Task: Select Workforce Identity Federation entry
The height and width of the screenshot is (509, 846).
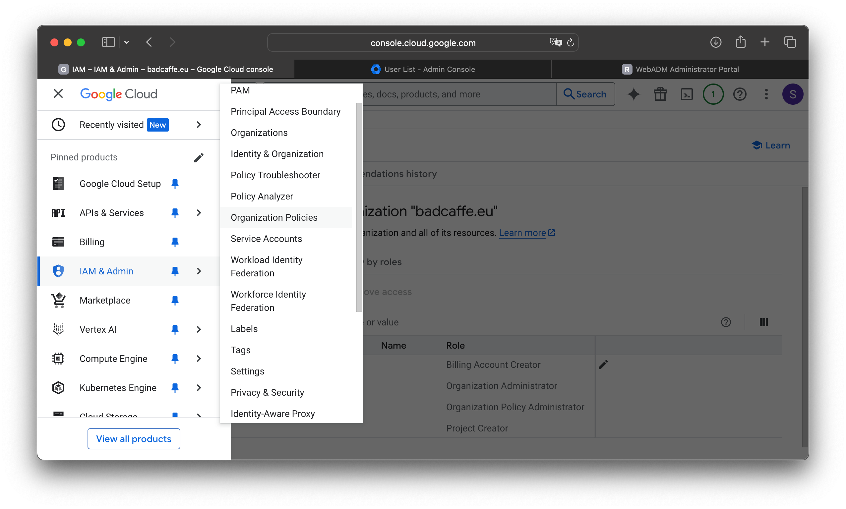Action: point(286,301)
